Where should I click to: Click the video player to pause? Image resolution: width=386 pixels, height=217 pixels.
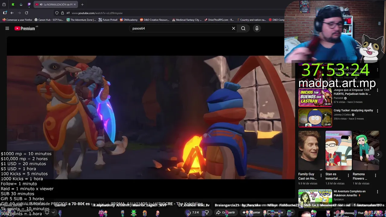(150, 117)
